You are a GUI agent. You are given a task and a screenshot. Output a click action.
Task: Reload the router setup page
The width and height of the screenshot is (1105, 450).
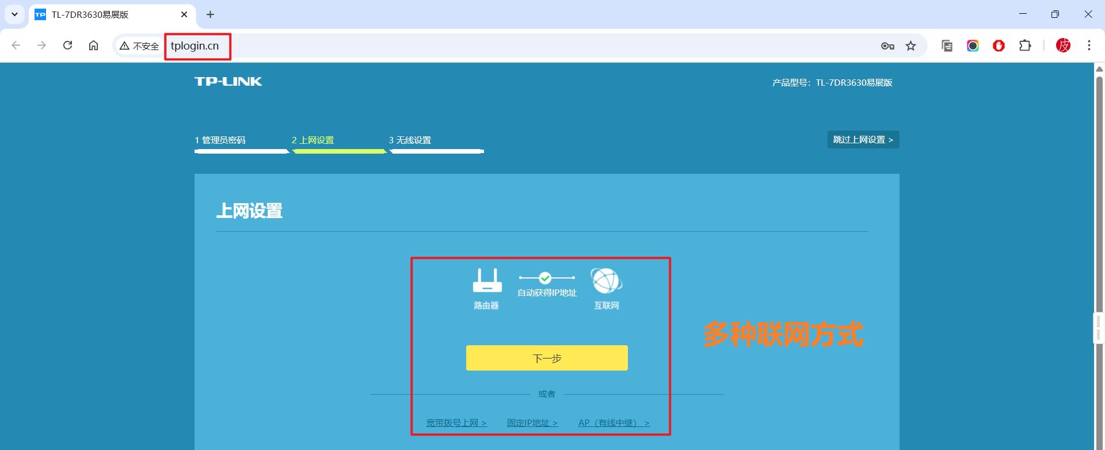click(x=67, y=45)
